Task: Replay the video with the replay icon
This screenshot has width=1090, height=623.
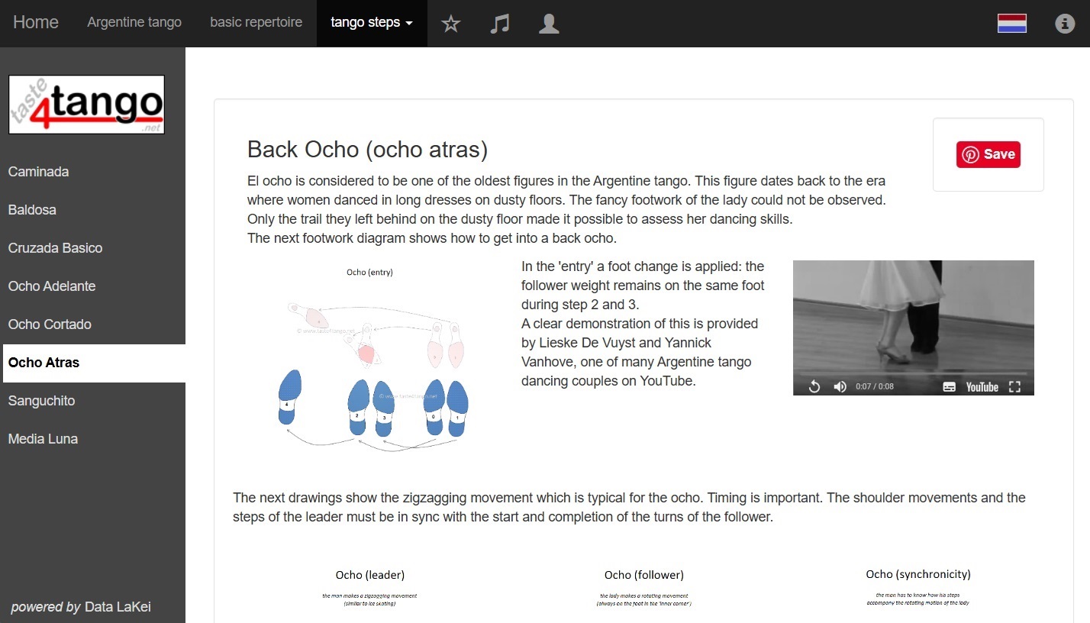Action: 814,386
